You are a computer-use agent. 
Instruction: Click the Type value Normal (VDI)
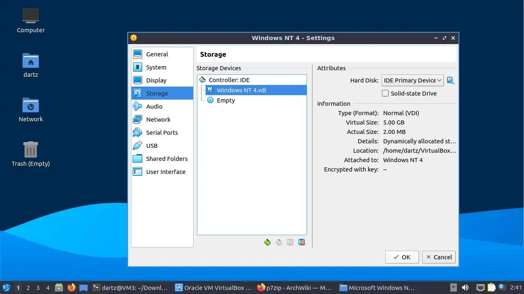coord(401,113)
